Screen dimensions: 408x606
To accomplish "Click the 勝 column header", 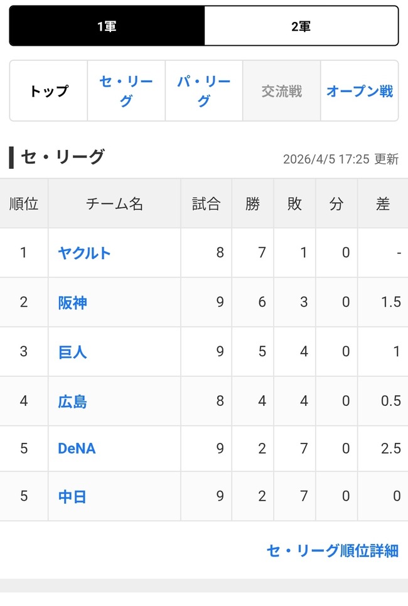I will (253, 203).
